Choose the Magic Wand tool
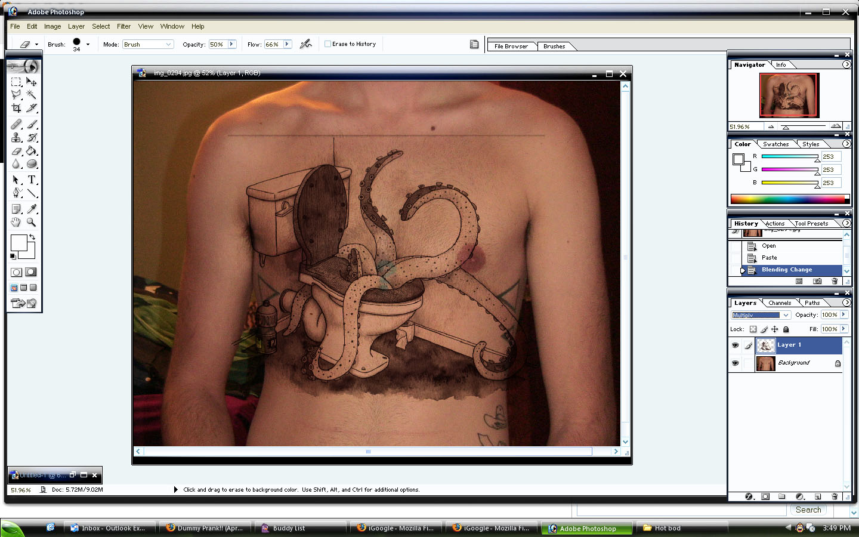This screenshot has width=859, height=537. (32, 94)
